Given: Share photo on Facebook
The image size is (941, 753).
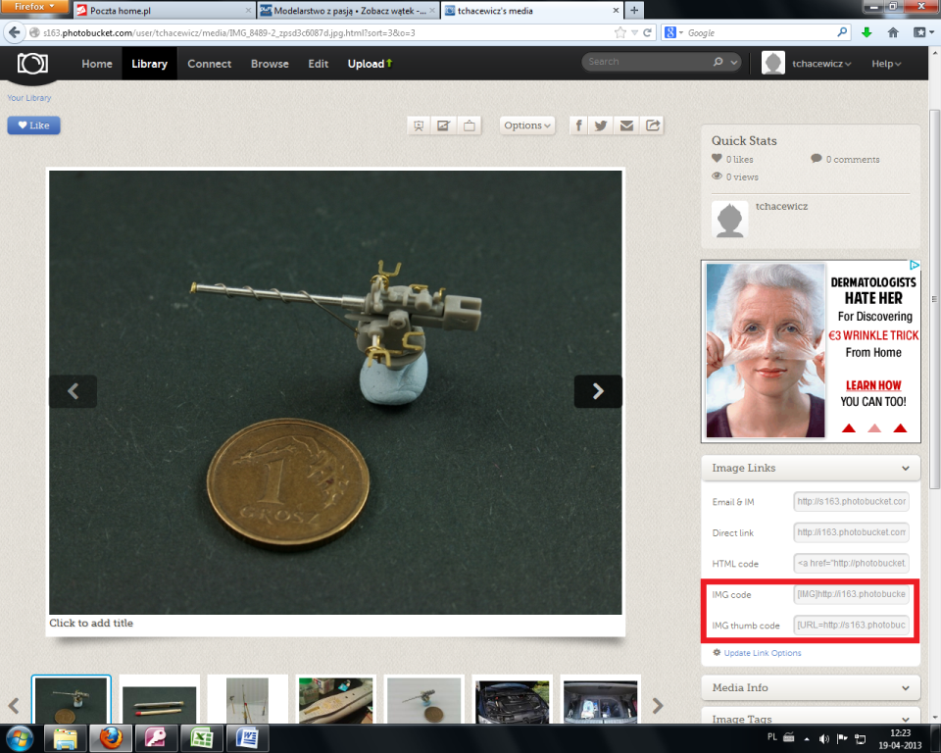Looking at the screenshot, I should [579, 125].
